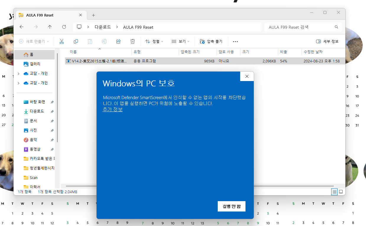Select the V14.2 application file row

(x=205, y=61)
